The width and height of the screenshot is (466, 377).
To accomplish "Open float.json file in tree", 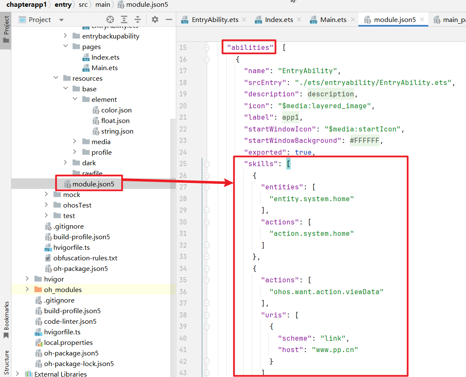I will [115, 120].
